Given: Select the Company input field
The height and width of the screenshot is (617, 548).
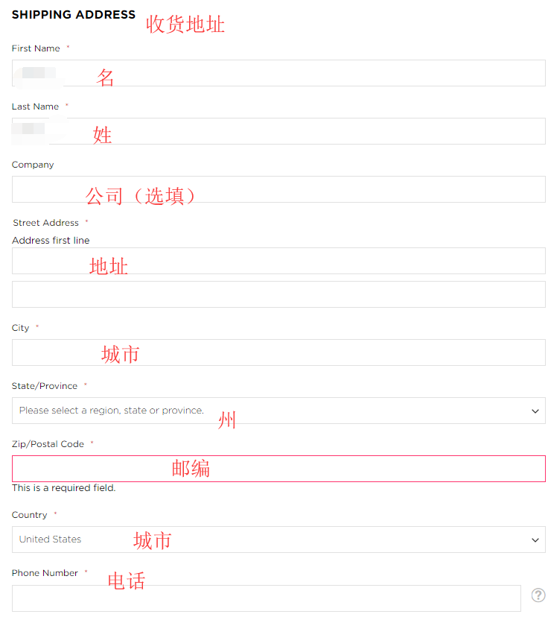Looking at the screenshot, I should (x=278, y=189).
